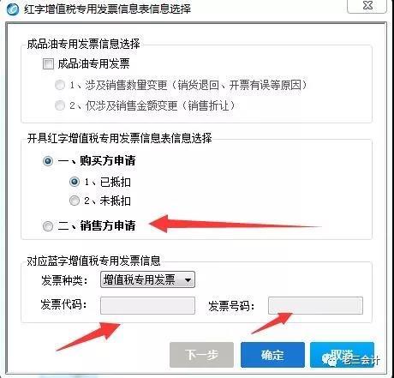Cancel with the 取消 button

pos(342,355)
